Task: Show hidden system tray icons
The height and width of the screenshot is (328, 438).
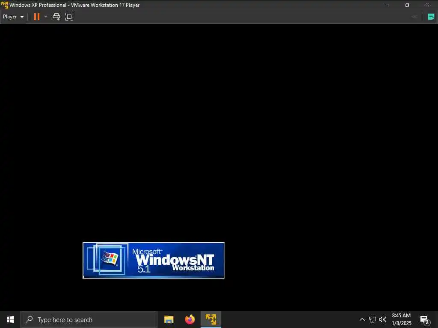Action: click(x=362, y=319)
